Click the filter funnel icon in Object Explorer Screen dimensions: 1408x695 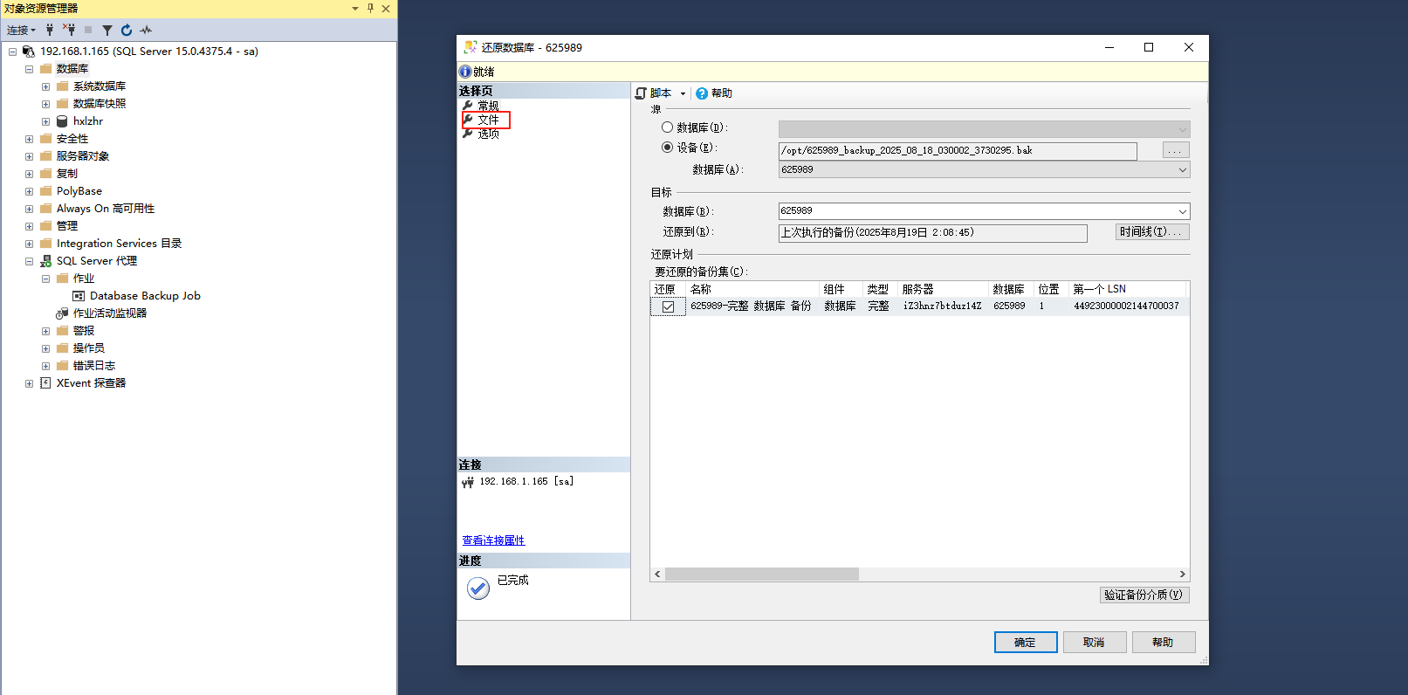[x=107, y=30]
